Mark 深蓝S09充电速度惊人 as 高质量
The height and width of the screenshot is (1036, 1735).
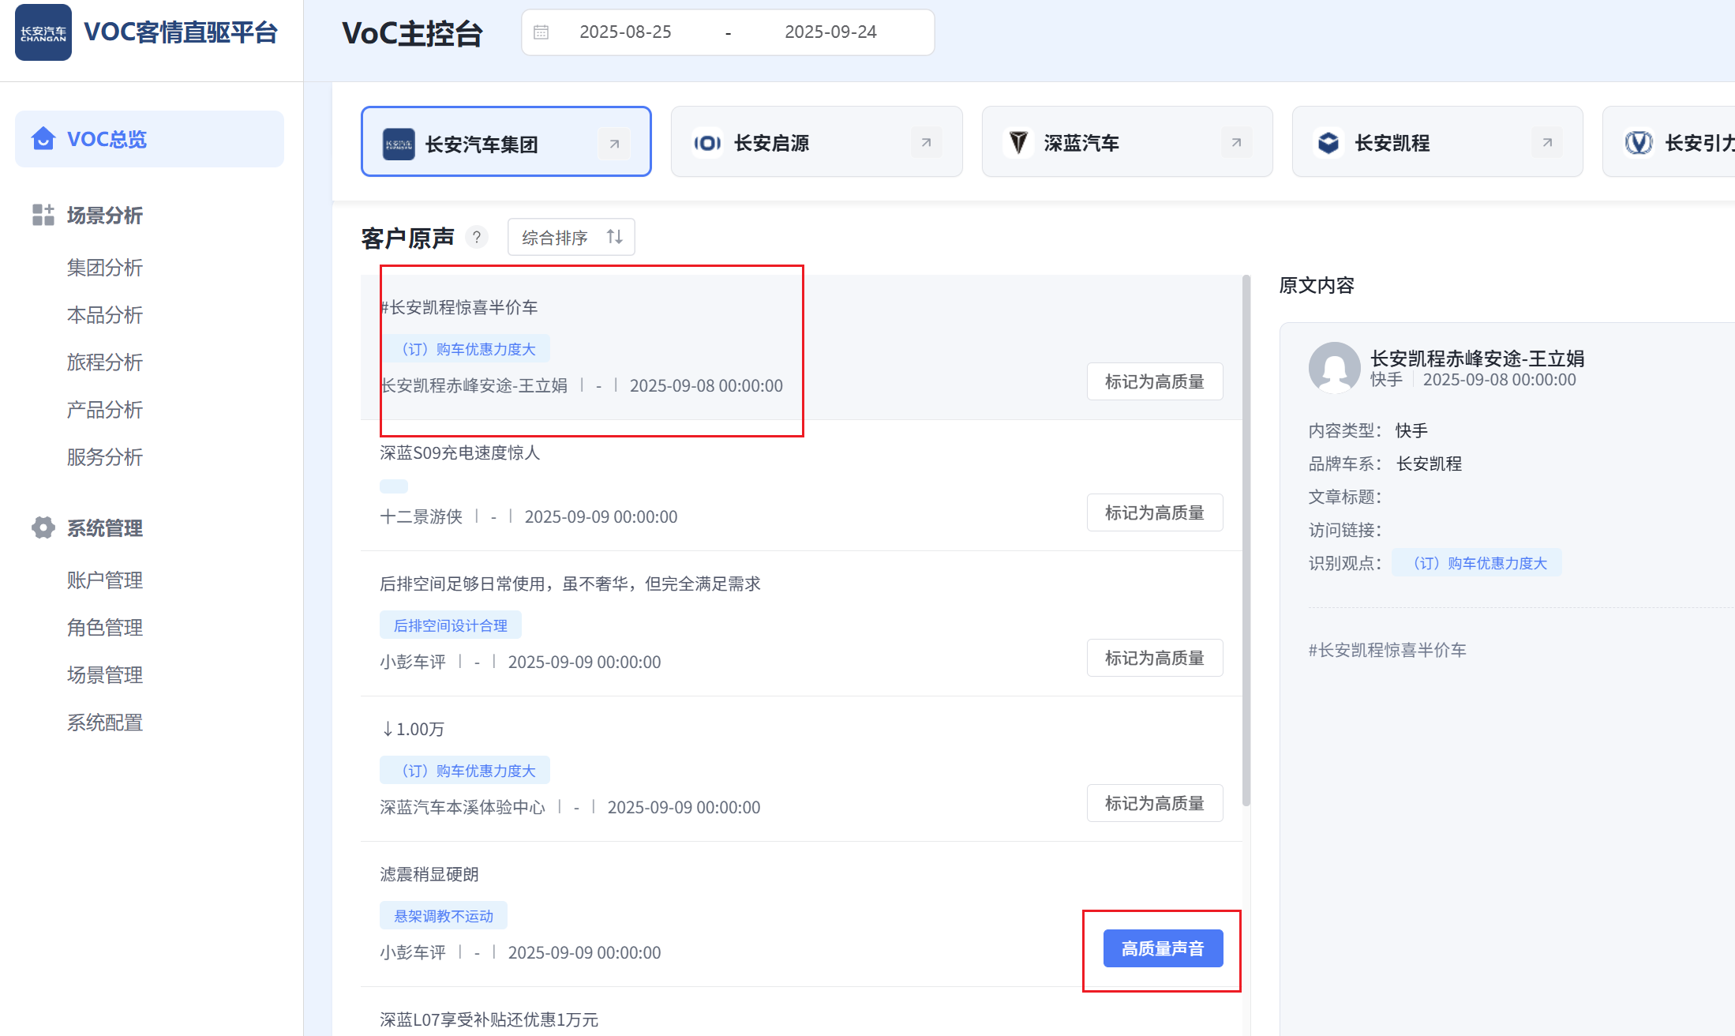click(x=1154, y=513)
